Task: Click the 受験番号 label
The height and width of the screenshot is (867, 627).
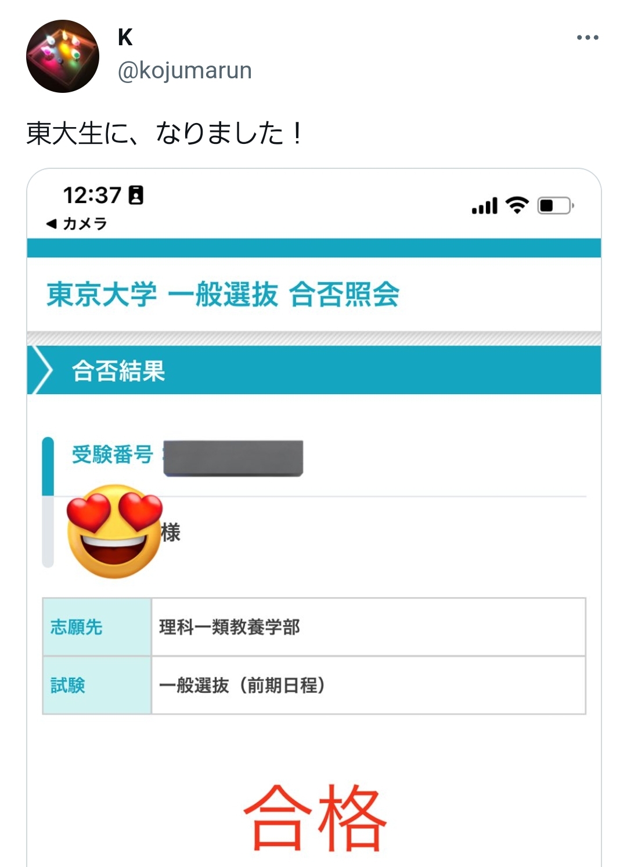Action: pos(111,454)
